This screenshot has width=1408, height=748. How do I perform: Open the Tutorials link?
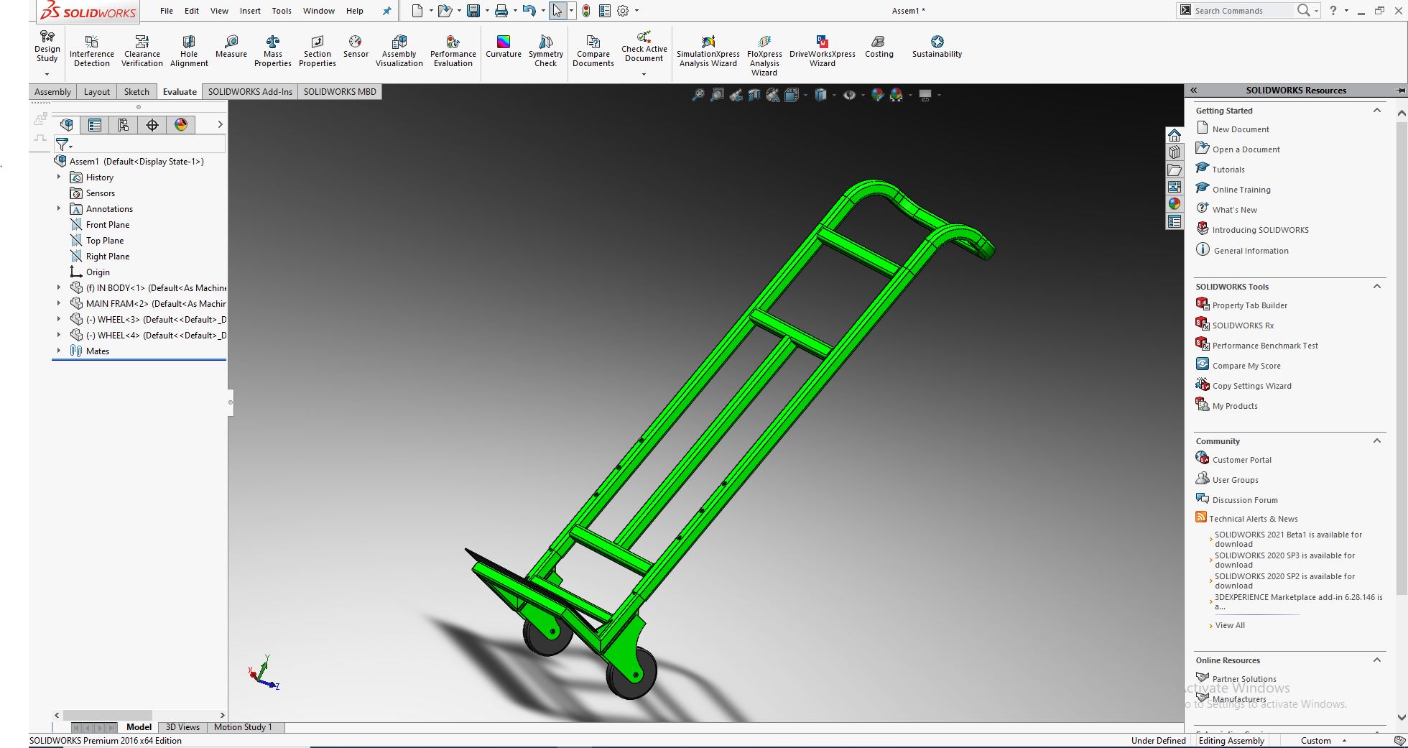click(x=1228, y=170)
